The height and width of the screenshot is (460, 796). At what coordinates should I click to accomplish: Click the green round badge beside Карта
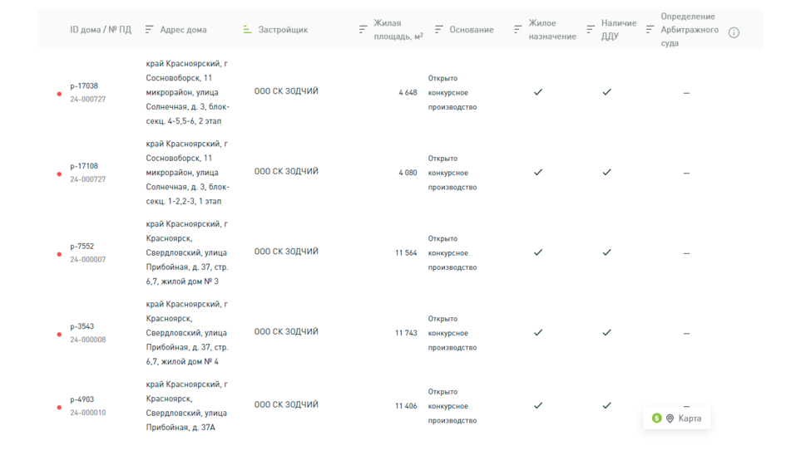click(656, 418)
